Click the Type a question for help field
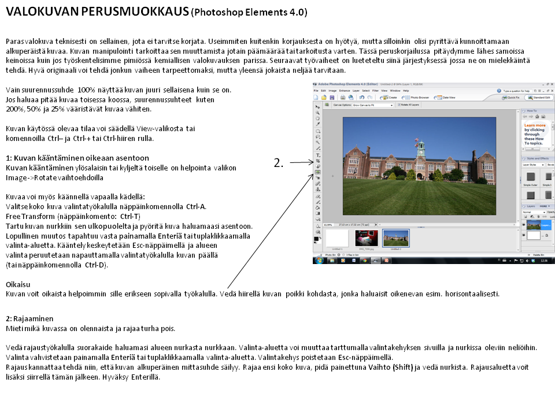Screen dimensions: 555x416 [517, 91]
